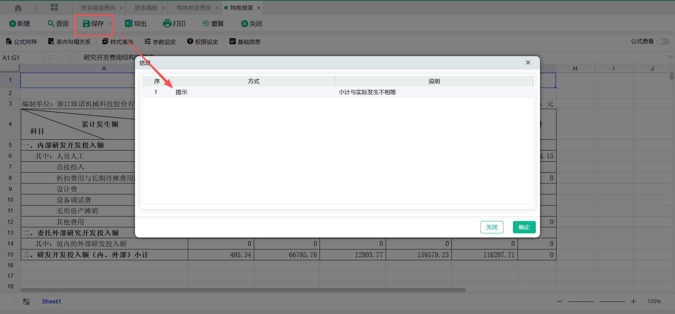
Task: Click the 关闭 button in dialog
Action: [491, 227]
